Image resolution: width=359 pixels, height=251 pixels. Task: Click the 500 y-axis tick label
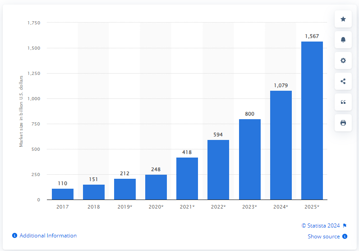pyautogui.click(x=36, y=149)
